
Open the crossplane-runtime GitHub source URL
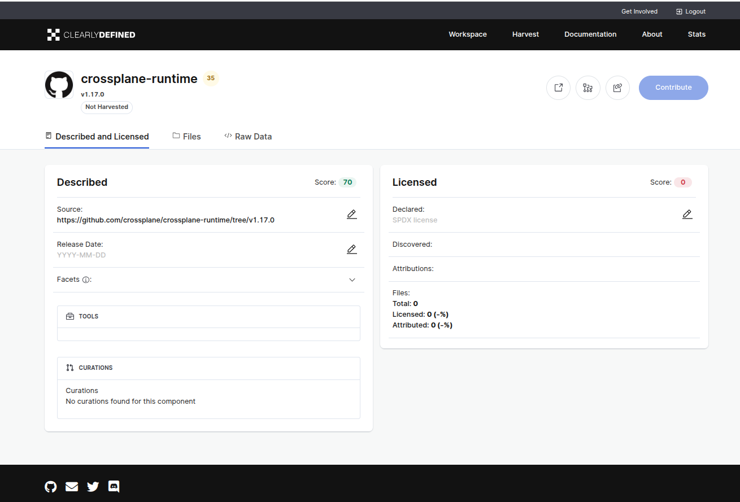tap(166, 220)
